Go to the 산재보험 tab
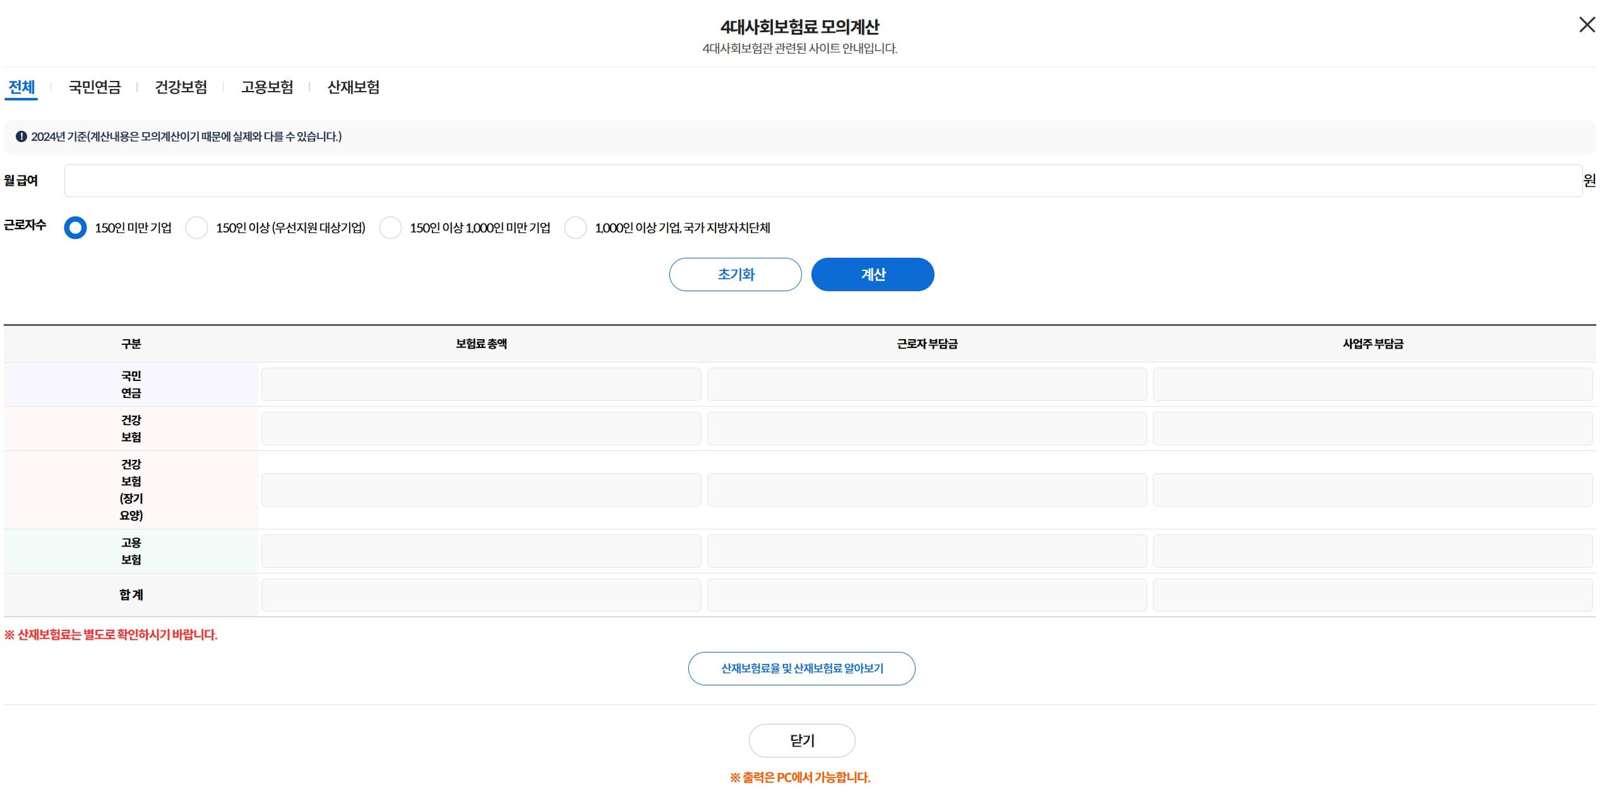Screen dimensions: 1607x794 pyautogui.click(x=354, y=87)
